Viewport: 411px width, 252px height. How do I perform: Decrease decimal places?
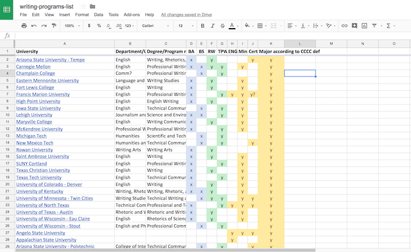[x=108, y=26]
